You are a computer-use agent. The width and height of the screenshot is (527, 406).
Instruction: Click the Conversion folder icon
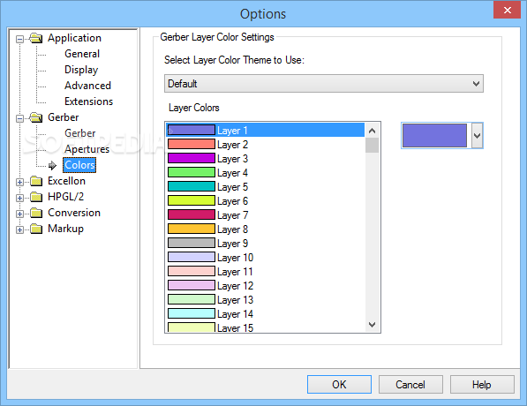(x=36, y=213)
